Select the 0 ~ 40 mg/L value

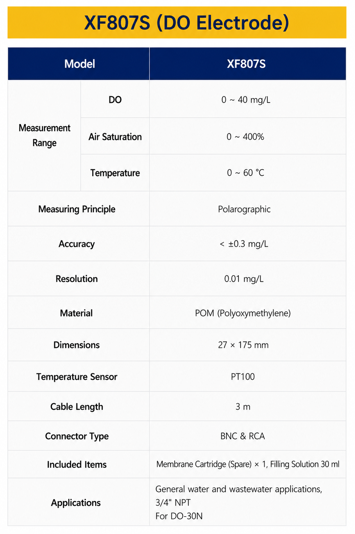click(x=246, y=100)
